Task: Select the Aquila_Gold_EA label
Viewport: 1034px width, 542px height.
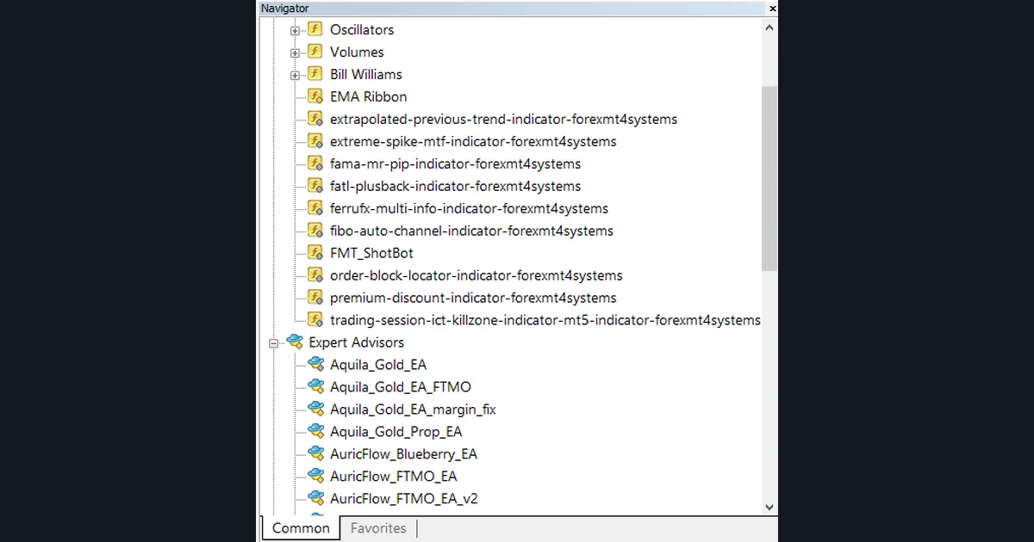Action: (378, 365)
